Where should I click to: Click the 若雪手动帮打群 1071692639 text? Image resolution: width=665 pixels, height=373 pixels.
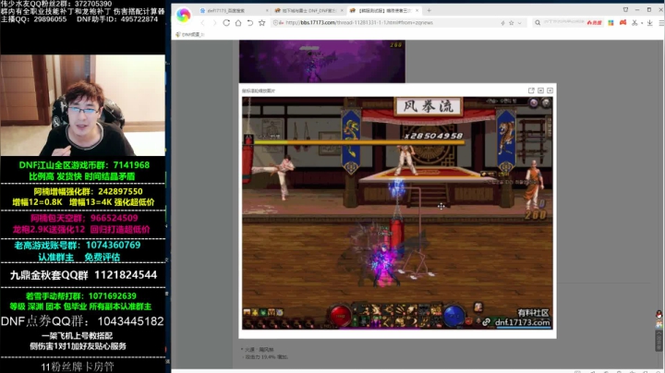[81, 295]
